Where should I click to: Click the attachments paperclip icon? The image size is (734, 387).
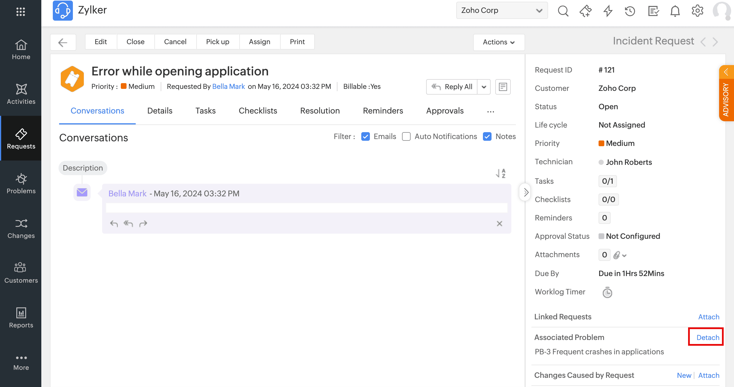point(616,255)
